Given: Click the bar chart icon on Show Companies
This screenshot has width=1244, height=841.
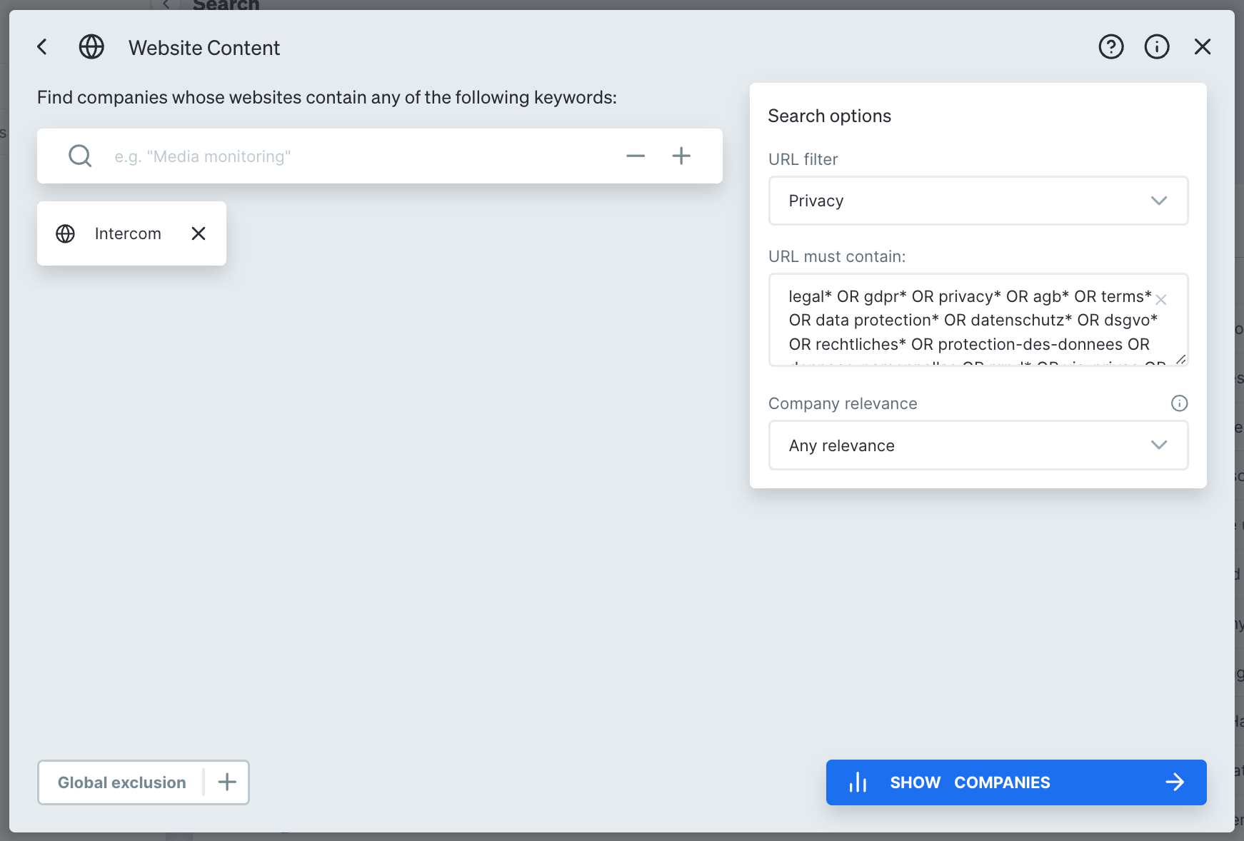Looking at the screenshot, I should pyautogui.click(x=858, y=782).
